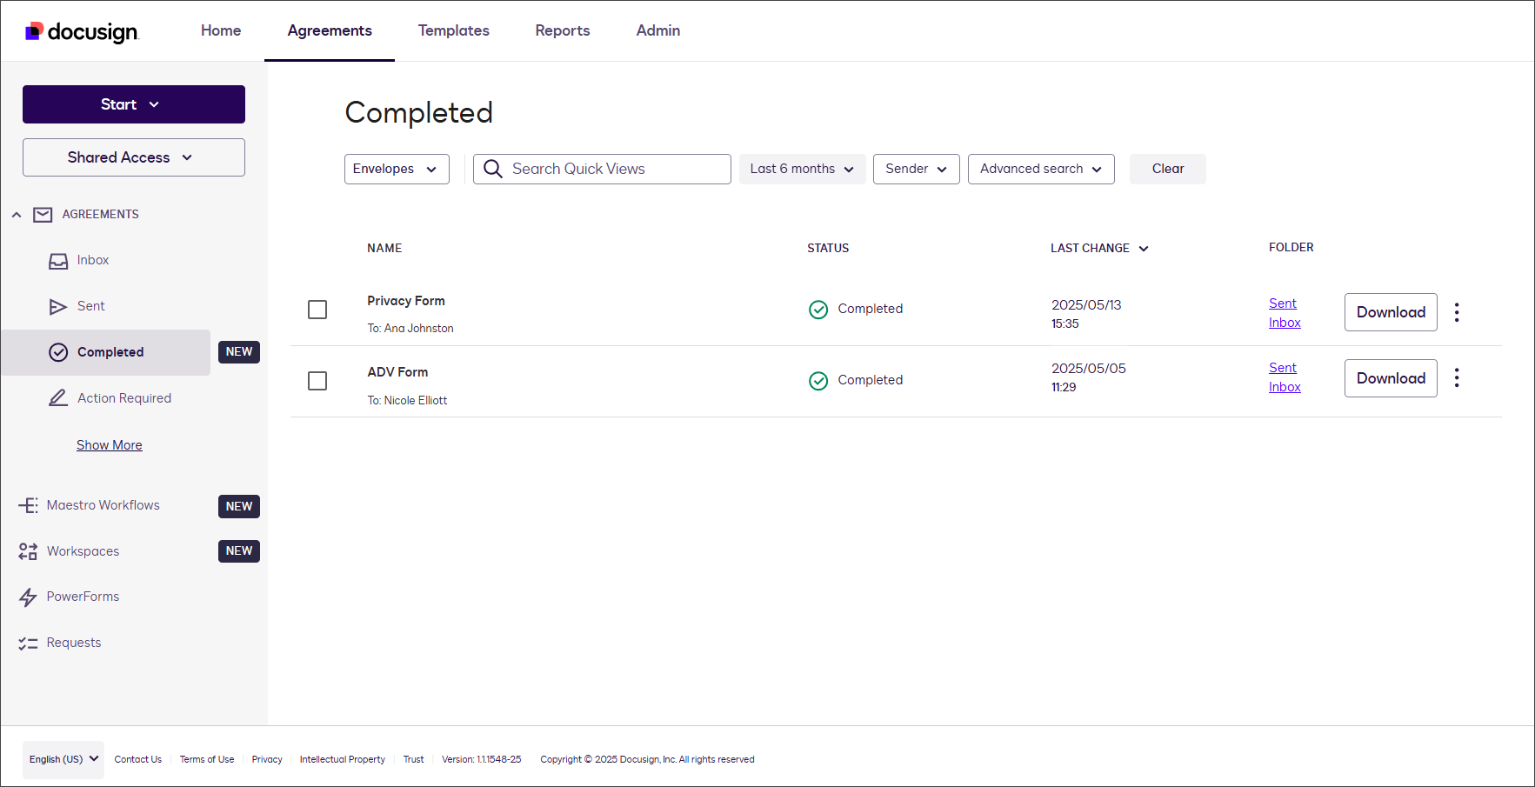Click the Show More link
The image size is (1535, 787).
tap(109, 445)
